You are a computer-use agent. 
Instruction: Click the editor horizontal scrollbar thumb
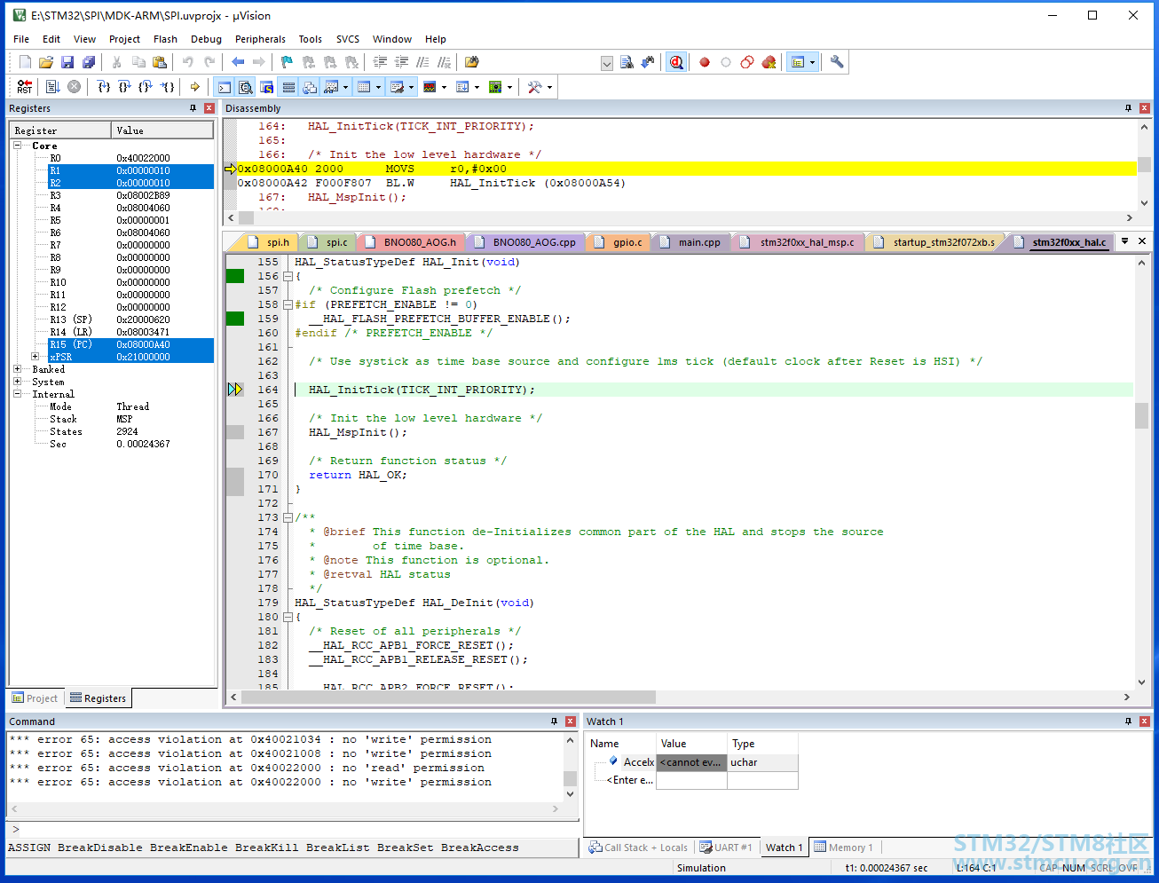pyautogui.click(x=448, y=698)
